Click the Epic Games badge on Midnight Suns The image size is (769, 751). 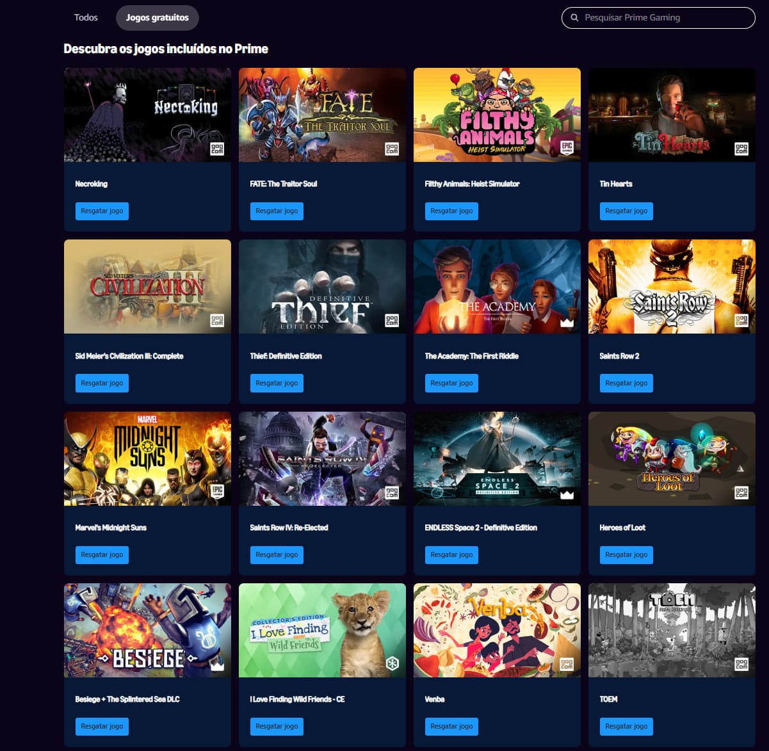tap(217, 492)
